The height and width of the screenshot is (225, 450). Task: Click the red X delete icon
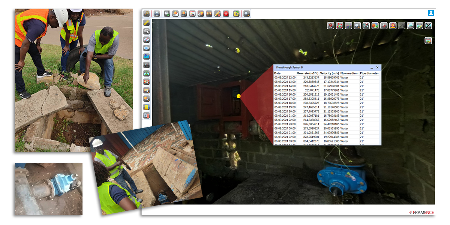226,13
